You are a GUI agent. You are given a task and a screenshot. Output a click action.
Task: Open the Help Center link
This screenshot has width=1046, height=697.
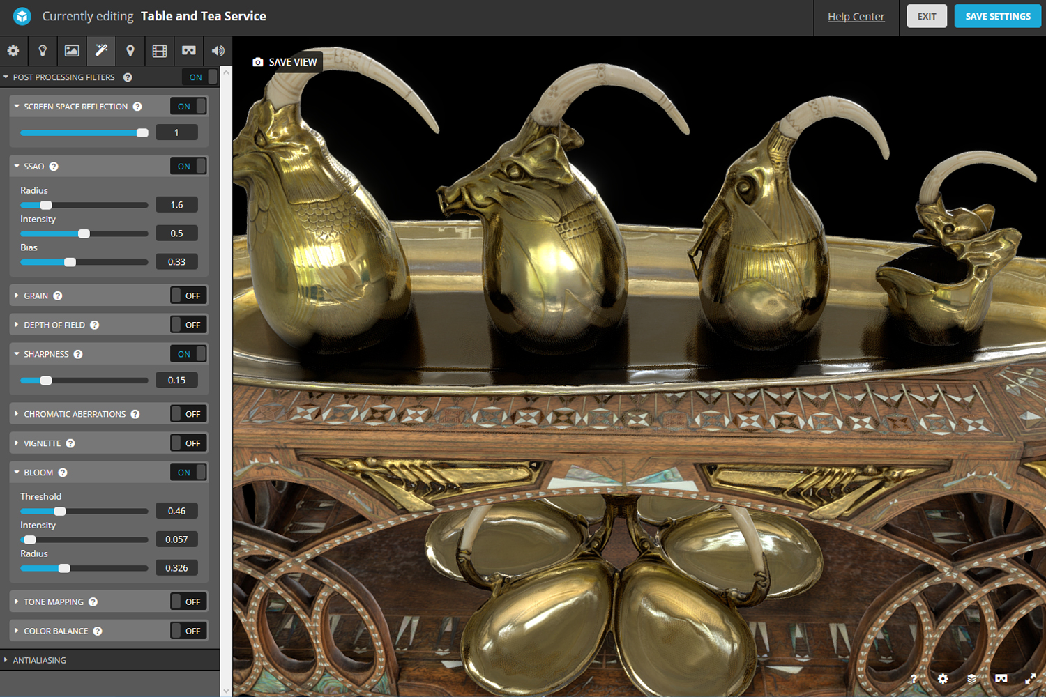856,17
